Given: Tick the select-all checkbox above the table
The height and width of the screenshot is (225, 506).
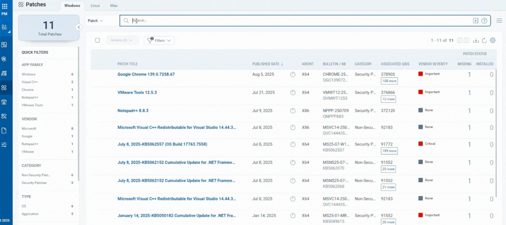Looking at the screenshot, I should pyautogui.click(x=97, y=40).
